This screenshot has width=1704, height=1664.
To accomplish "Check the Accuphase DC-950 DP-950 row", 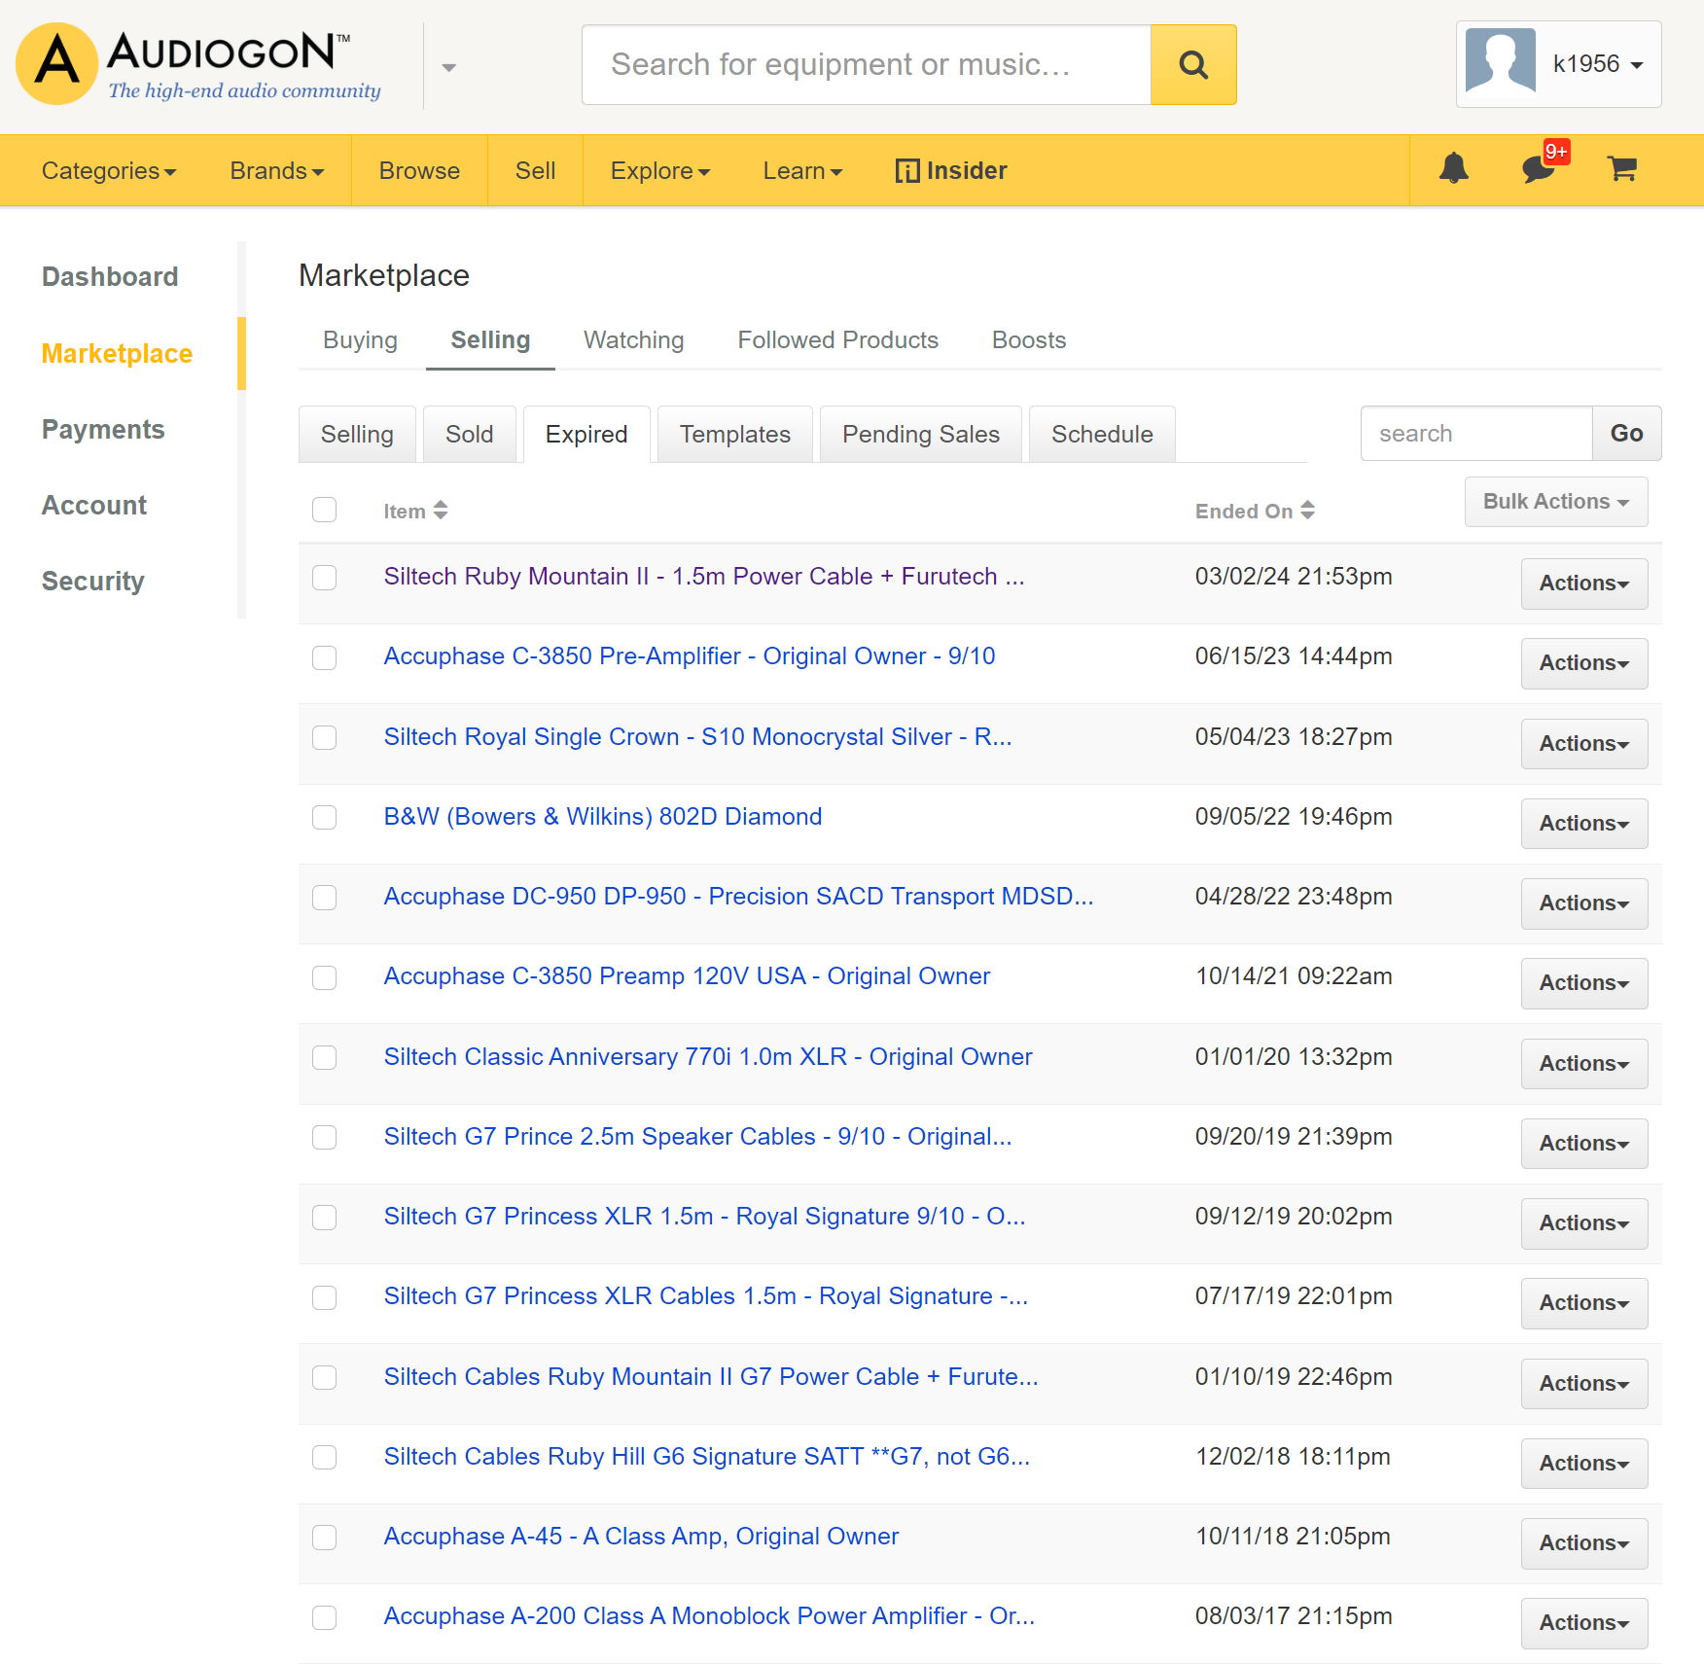I will tap(324, 897).
